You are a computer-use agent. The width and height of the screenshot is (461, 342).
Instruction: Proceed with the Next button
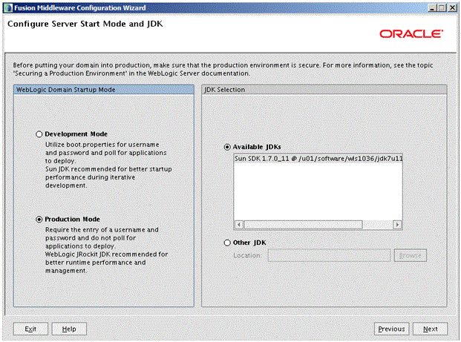430,329
